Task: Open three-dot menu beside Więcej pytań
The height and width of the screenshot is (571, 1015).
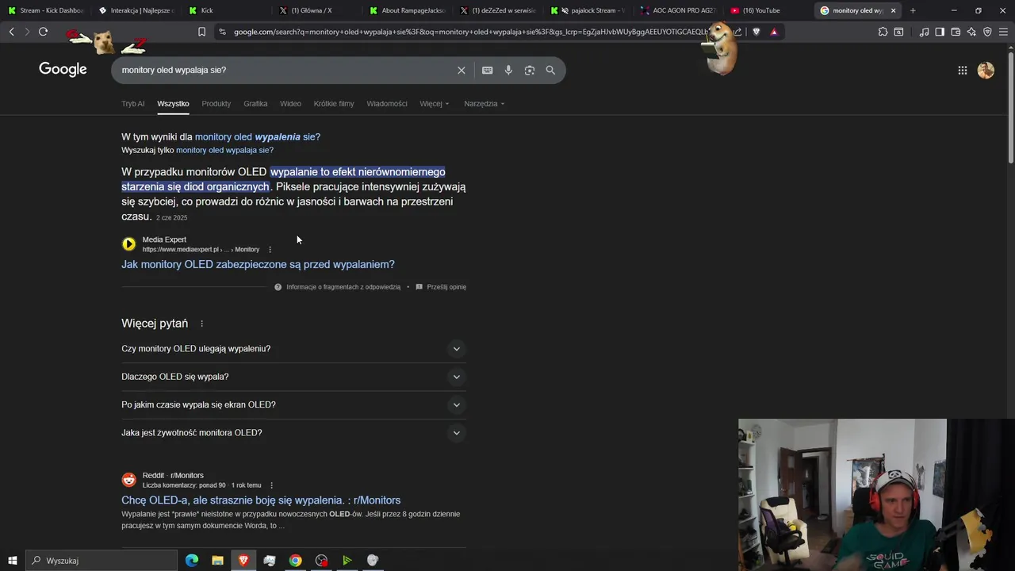Action: (x=201, y=324)
